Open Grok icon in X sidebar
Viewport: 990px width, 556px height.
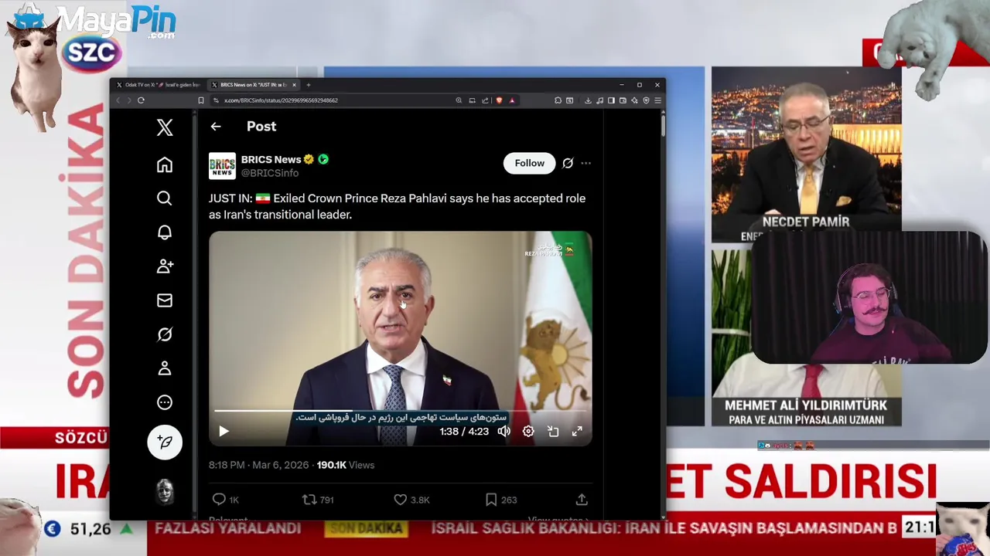tap(165, 334)
